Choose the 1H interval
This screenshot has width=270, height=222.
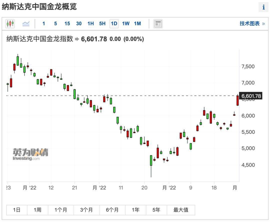click(90, 23)
